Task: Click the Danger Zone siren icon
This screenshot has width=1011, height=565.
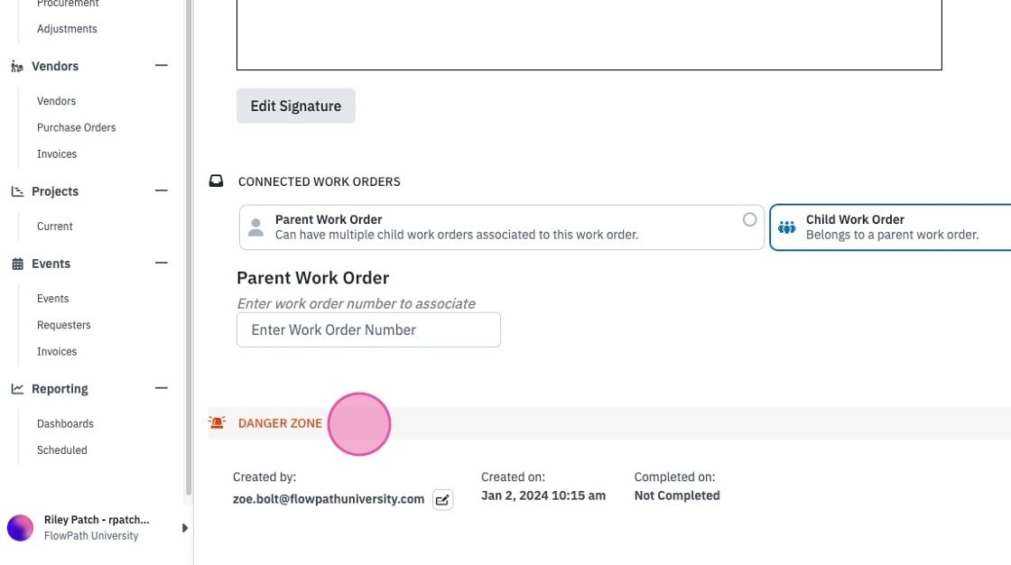Action: (x=218, y=422)
